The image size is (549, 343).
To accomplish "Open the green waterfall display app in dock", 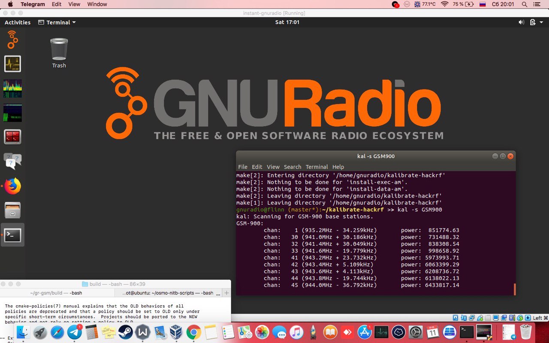I will coord(12,113).
